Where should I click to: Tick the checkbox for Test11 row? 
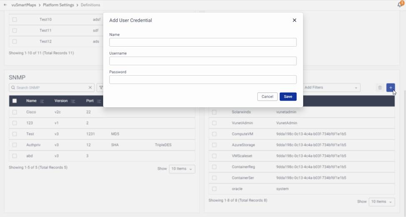click(x=15, y=30)
